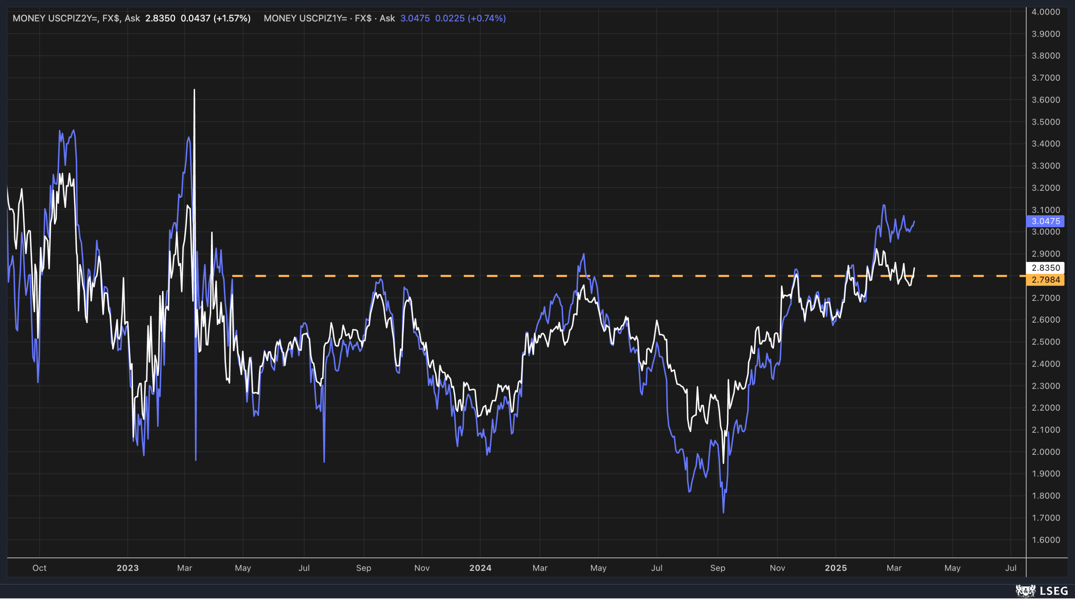The width and height of the screenshot is (1075, 599).
Task: Click the 0.0437 (+1.57%) change value
Action: click(216, 18)
